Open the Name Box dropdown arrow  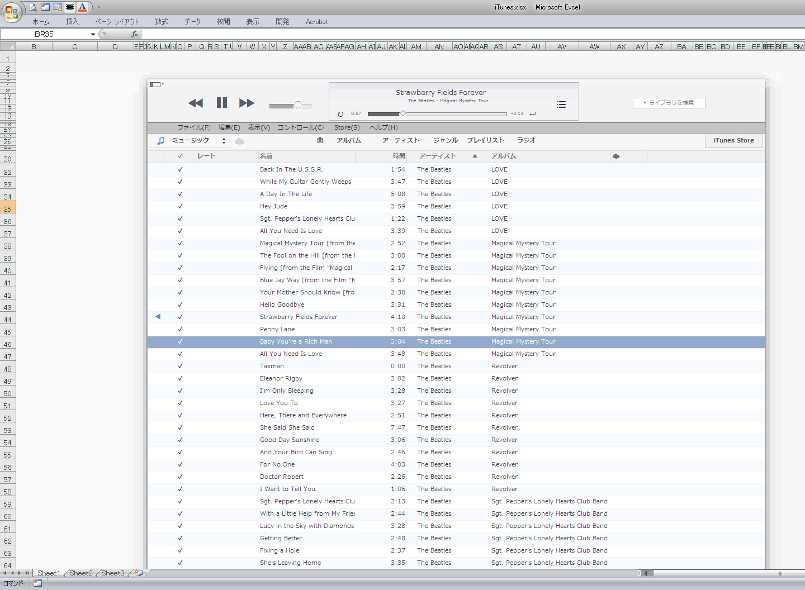[x=93, y=35]
